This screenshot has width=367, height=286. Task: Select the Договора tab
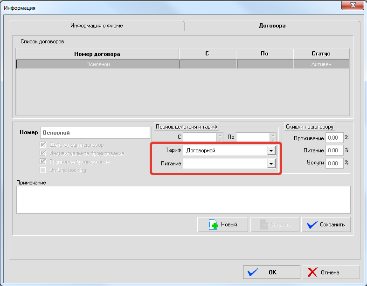(x=272, y=26)
